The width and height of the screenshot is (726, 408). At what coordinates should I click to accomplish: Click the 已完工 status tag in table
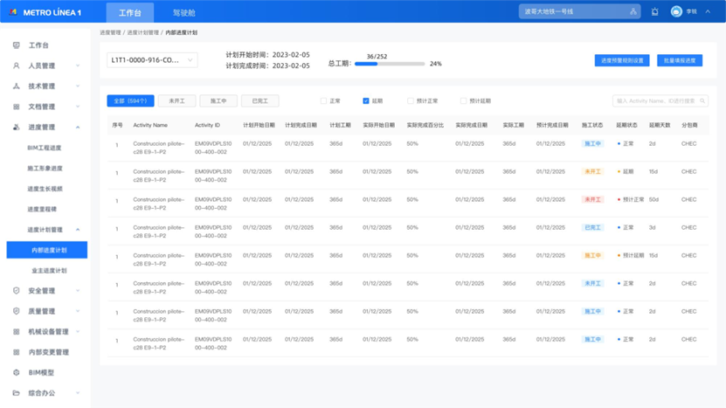pyautogui.click(x=592, y=228)
